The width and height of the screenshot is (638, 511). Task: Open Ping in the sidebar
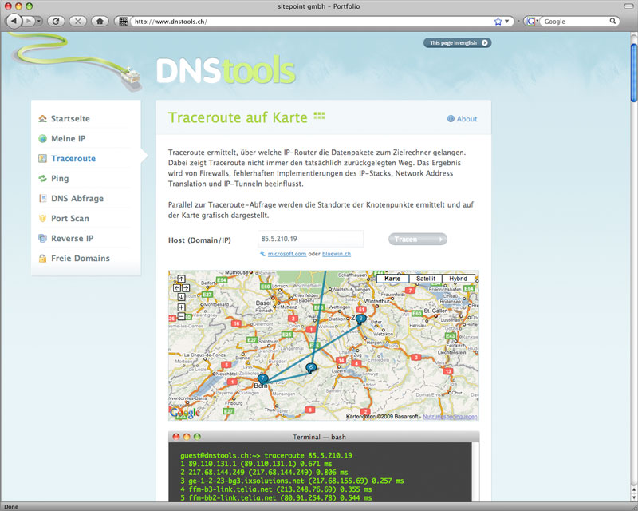tap(59, 179)
